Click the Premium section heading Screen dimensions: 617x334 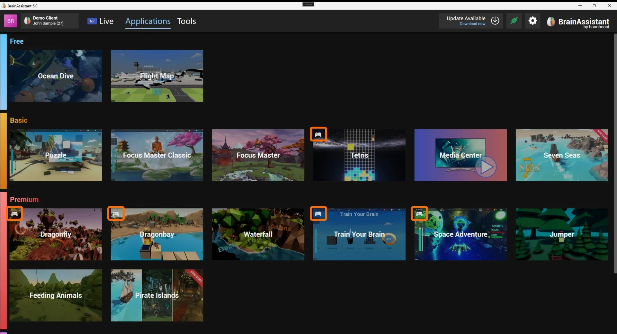[24, 200]
